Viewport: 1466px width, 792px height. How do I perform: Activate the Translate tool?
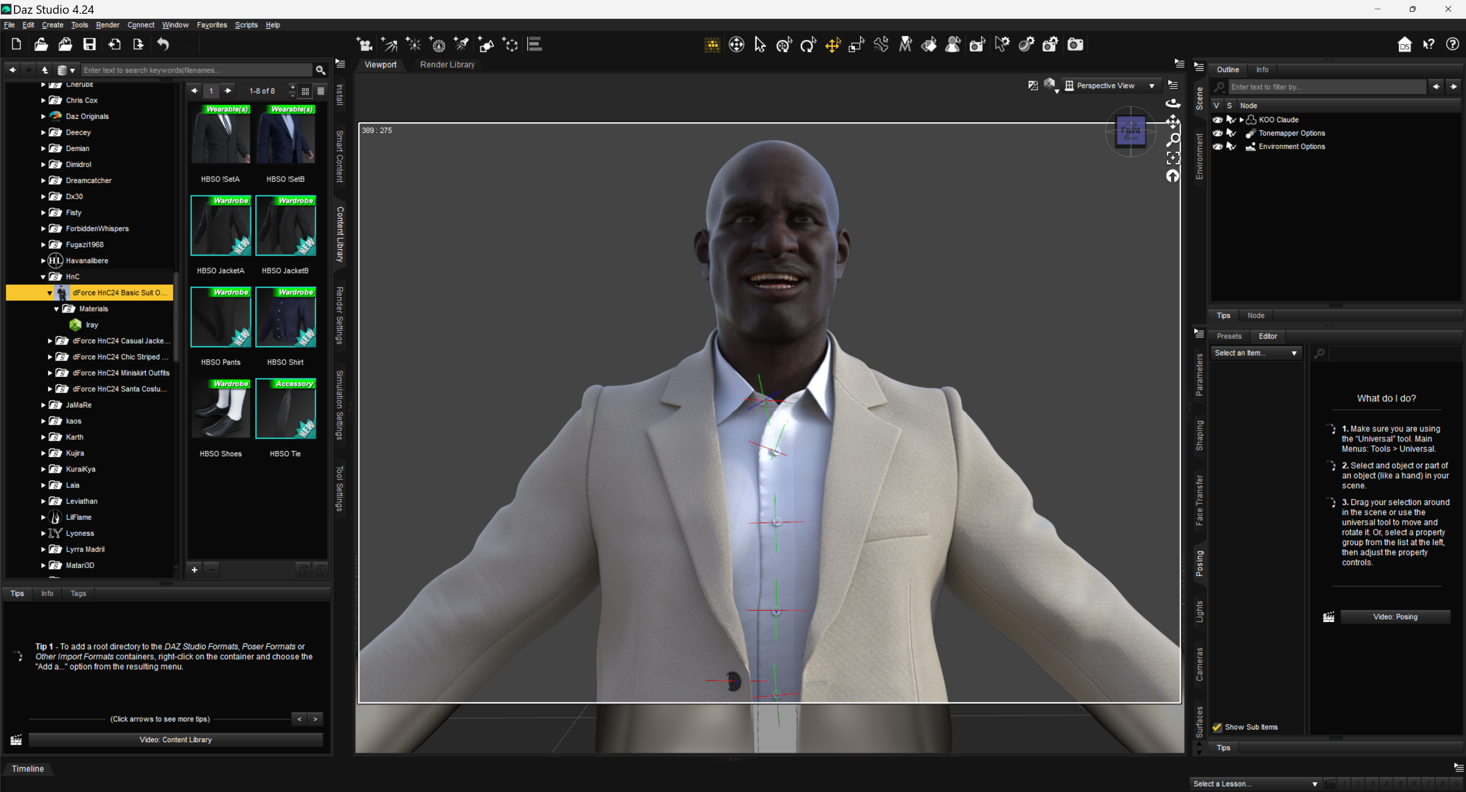(x=832, y=44)
